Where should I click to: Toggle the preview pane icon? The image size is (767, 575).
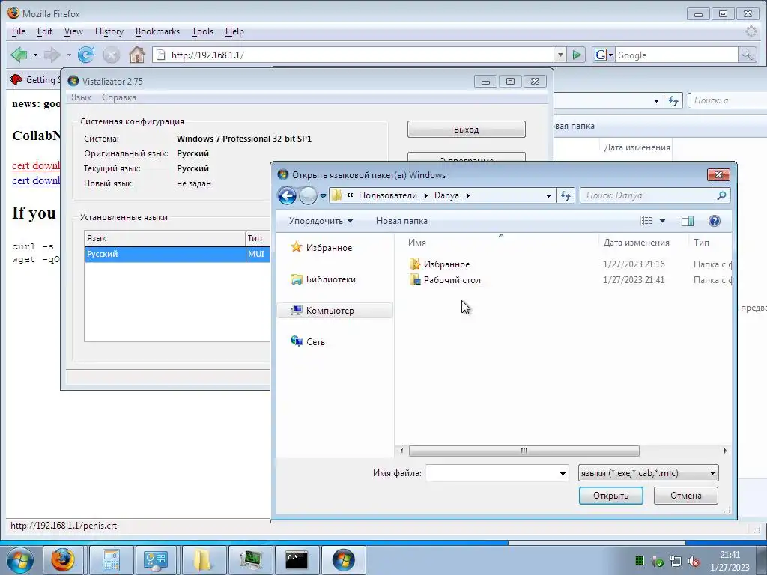click(x=688, y=221)
